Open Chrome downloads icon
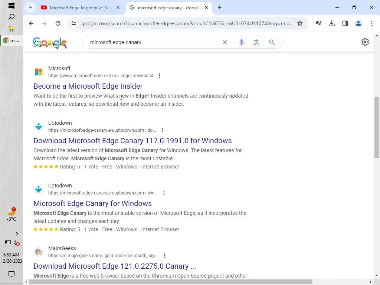380x285 pixels. point(332,23)
